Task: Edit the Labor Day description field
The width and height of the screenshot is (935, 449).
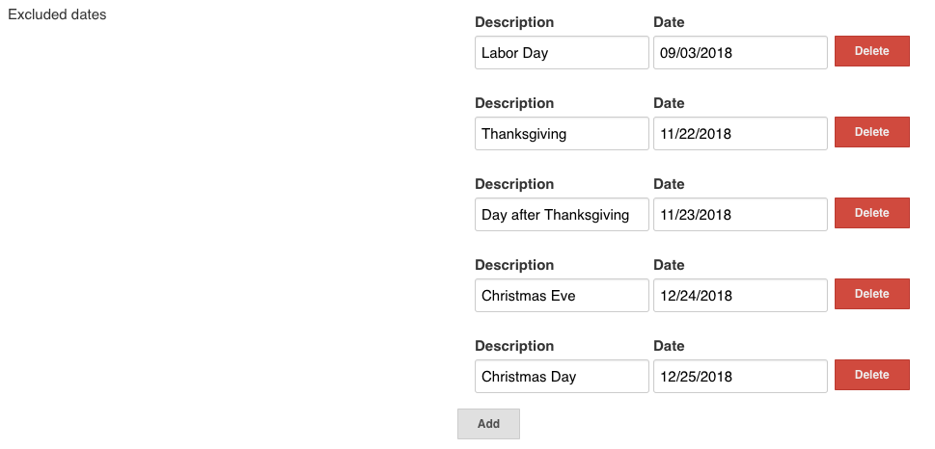Action: (562, 52)
